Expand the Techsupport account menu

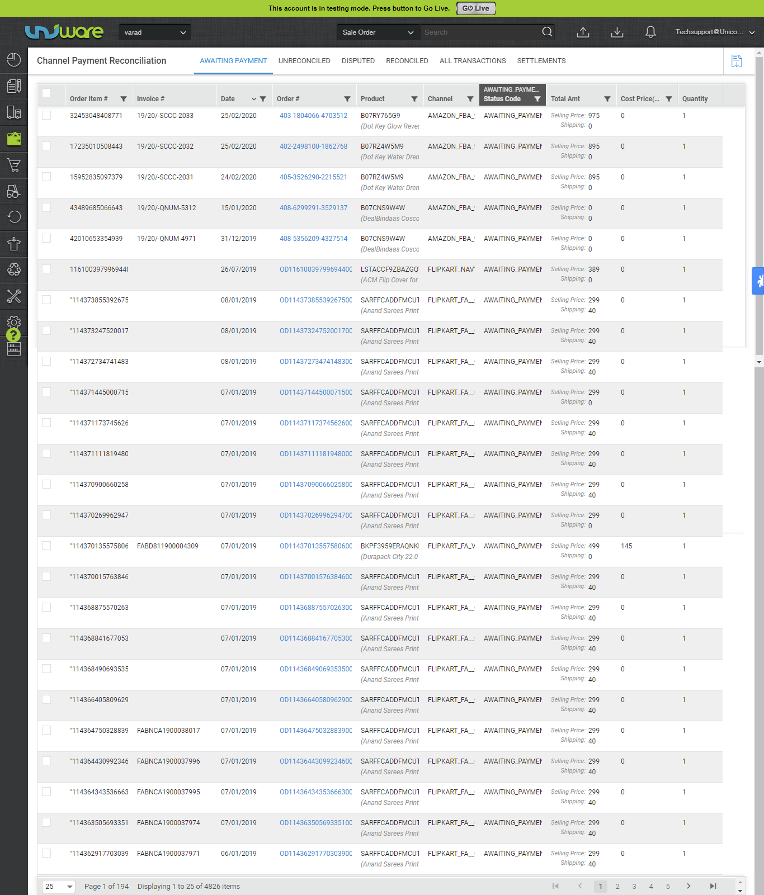tap(715, 32)
